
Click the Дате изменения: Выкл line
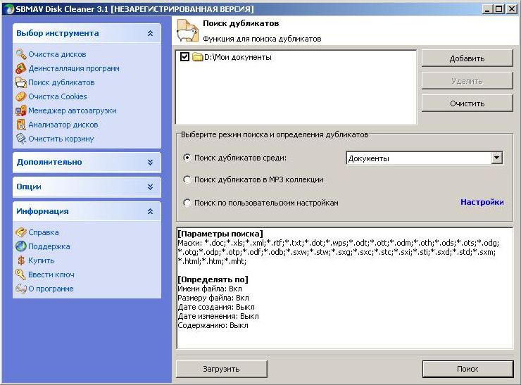[218, 316]
